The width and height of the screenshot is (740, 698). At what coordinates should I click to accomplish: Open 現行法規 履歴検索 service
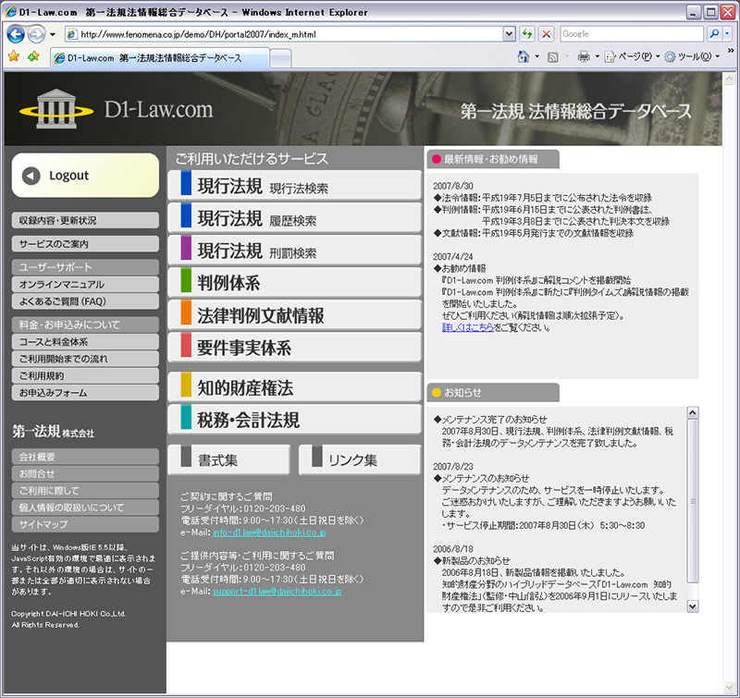pos(294,217)
